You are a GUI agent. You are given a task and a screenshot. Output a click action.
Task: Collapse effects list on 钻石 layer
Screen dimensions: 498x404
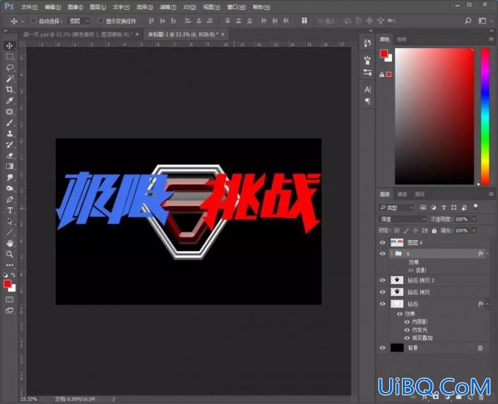pyautogui.click(x=487, y=304)
